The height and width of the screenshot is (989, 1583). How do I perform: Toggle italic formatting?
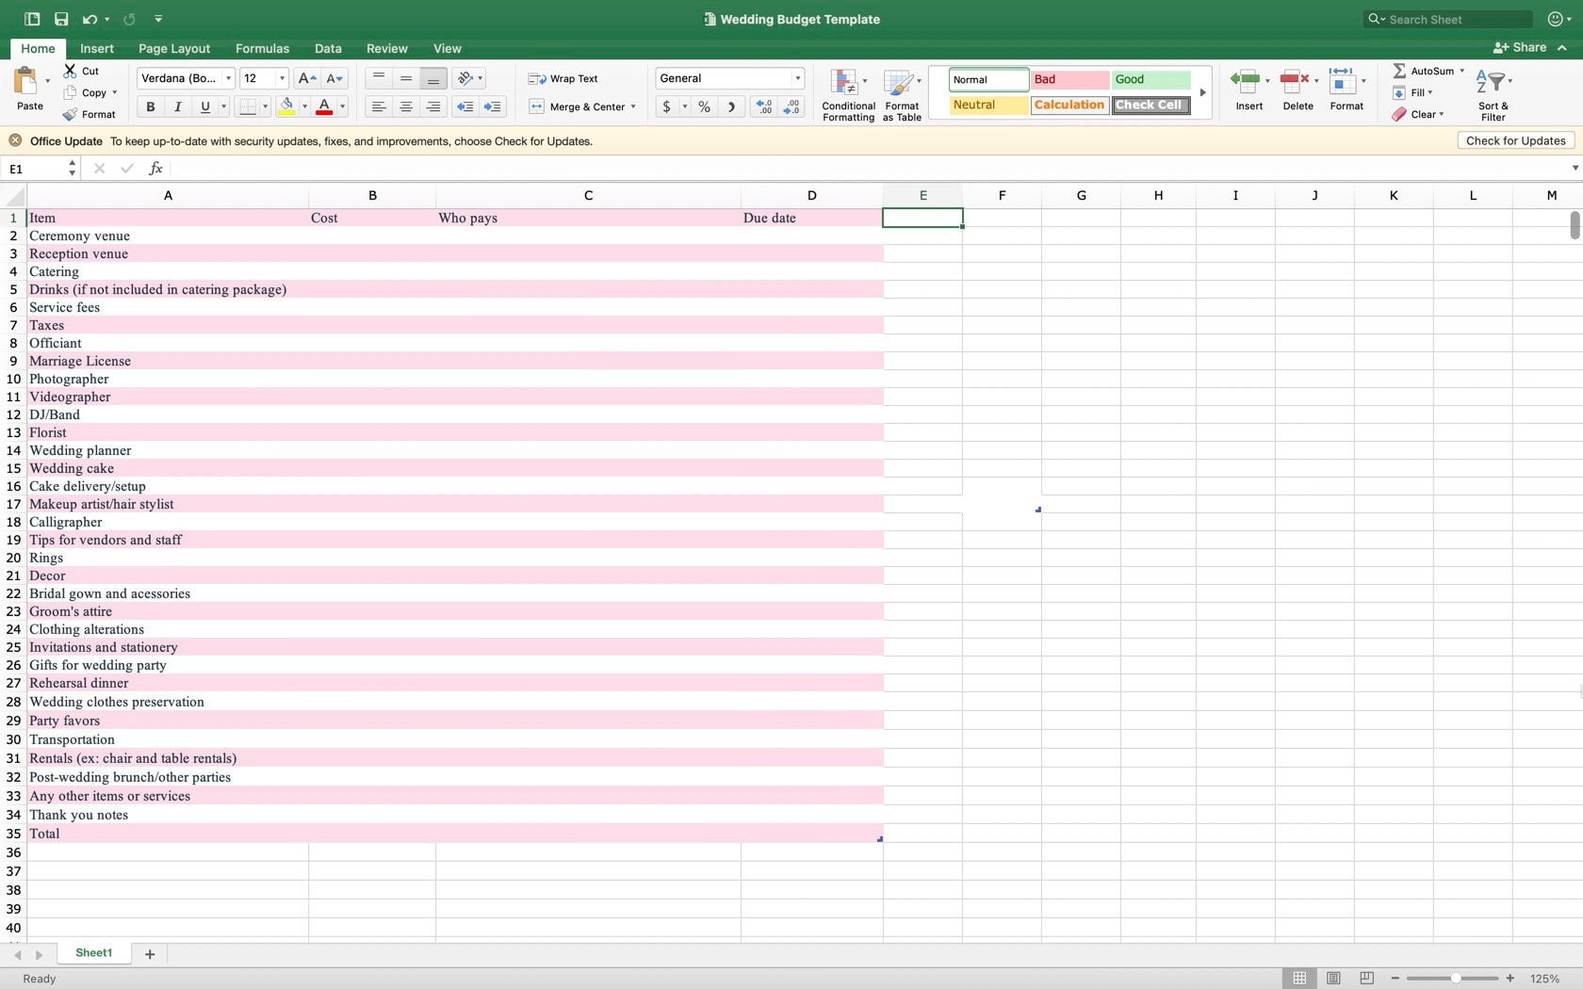177,106
